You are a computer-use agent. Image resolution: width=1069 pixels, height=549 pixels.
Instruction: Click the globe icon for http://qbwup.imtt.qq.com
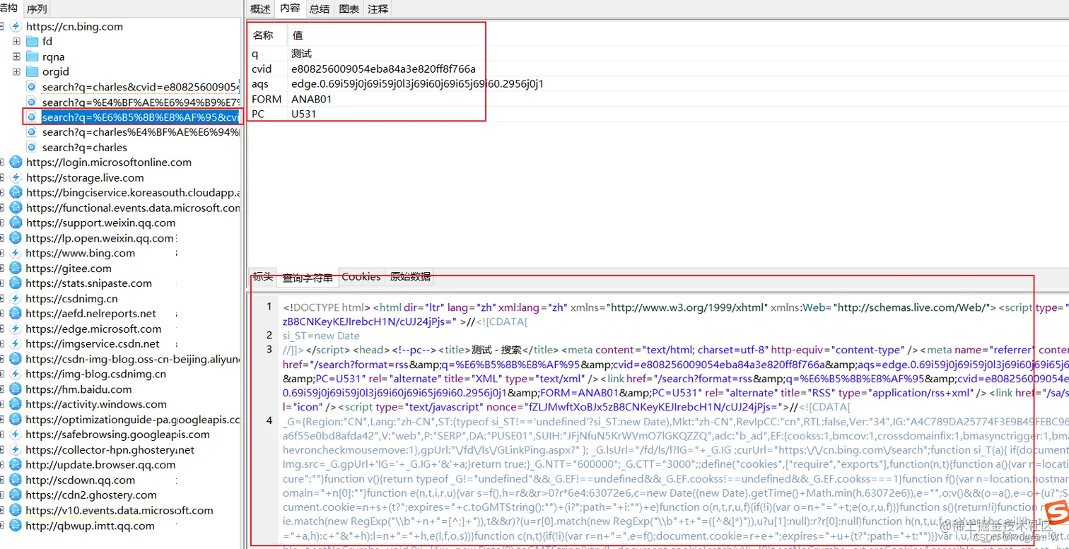(x=16, y=526)
